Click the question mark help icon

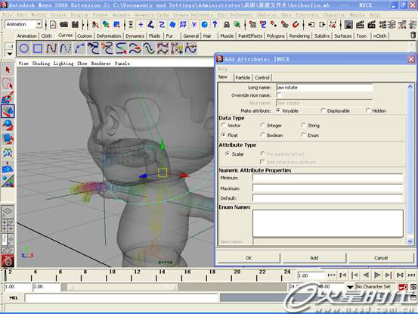(x=215, y=25)
